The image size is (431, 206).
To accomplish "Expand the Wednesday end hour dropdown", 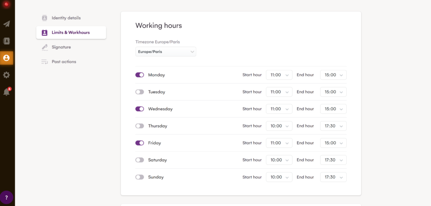I will [x=333, y=109].
